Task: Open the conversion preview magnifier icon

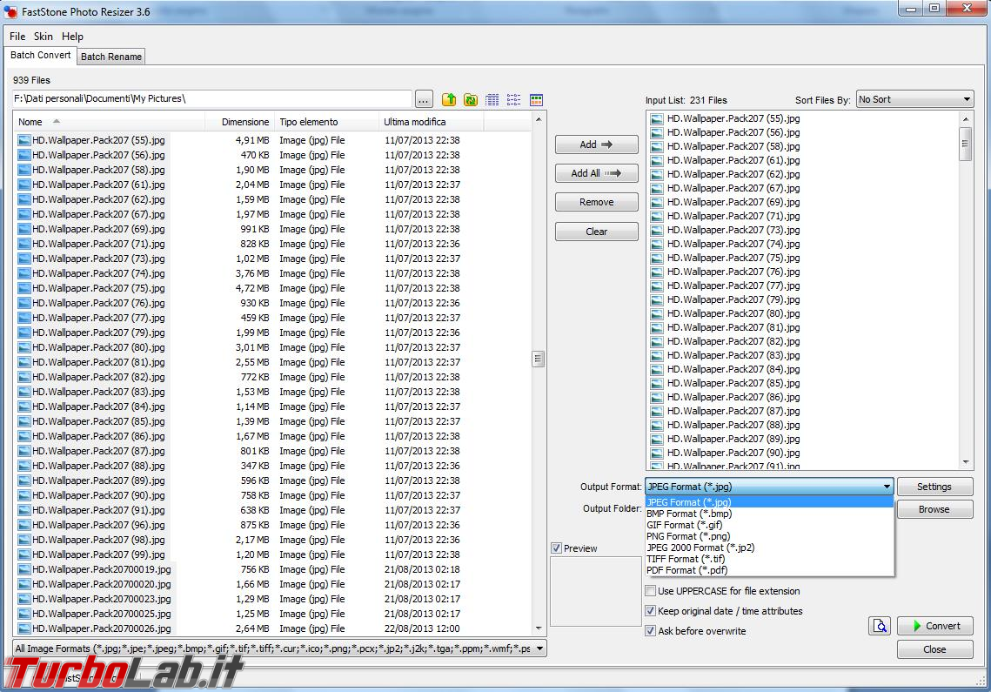Action: point(880,626)
